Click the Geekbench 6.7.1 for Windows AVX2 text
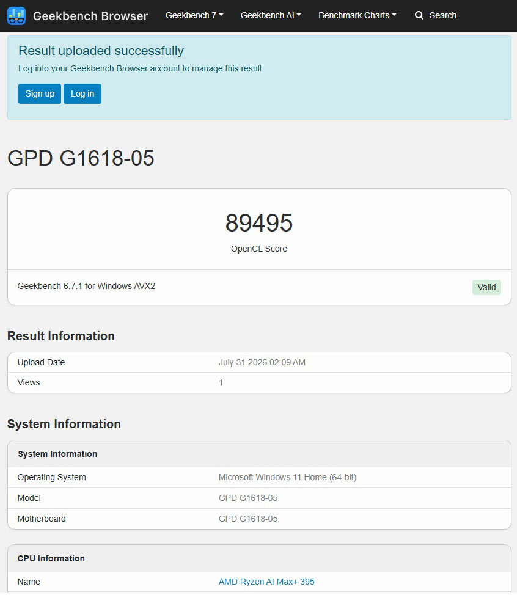 pos(86,286)
